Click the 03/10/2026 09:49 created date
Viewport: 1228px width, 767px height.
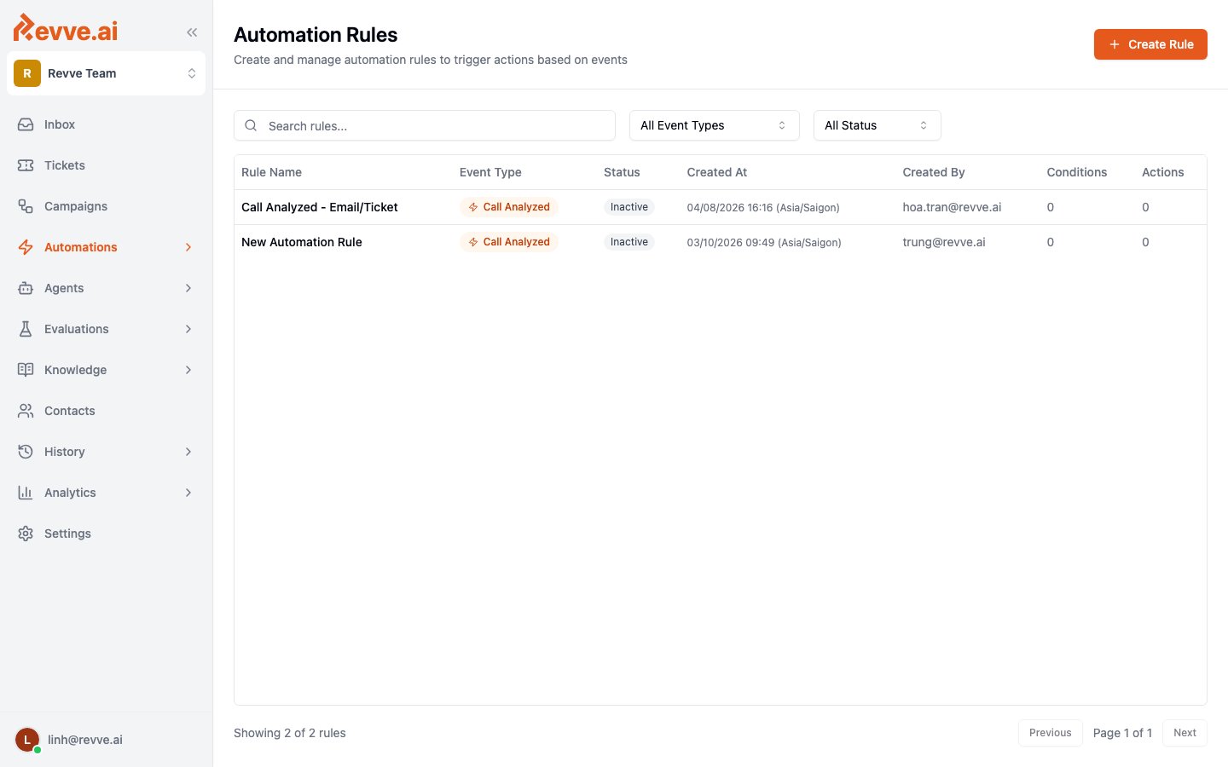764,242
